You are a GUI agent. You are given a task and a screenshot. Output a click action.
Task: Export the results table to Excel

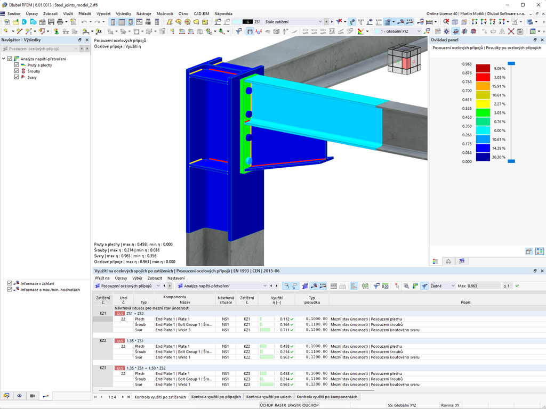click(365, 286)
